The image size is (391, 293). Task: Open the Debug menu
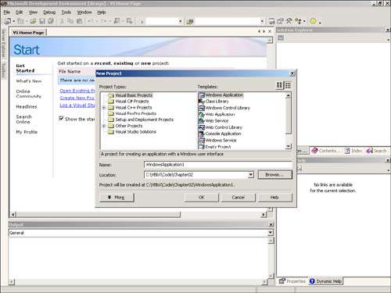tap(49, 13)
